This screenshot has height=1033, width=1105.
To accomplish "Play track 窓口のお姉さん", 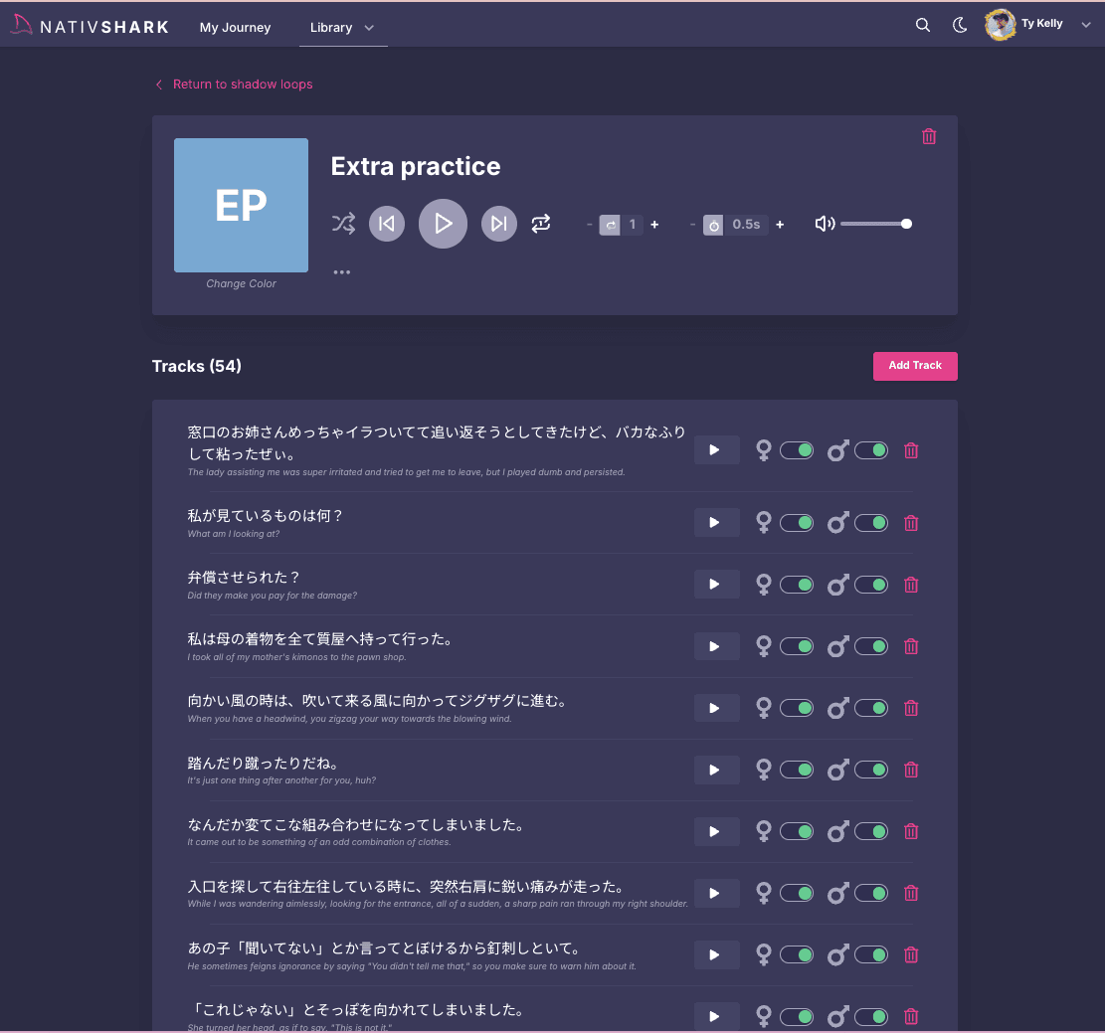I will tap(716, 450).
